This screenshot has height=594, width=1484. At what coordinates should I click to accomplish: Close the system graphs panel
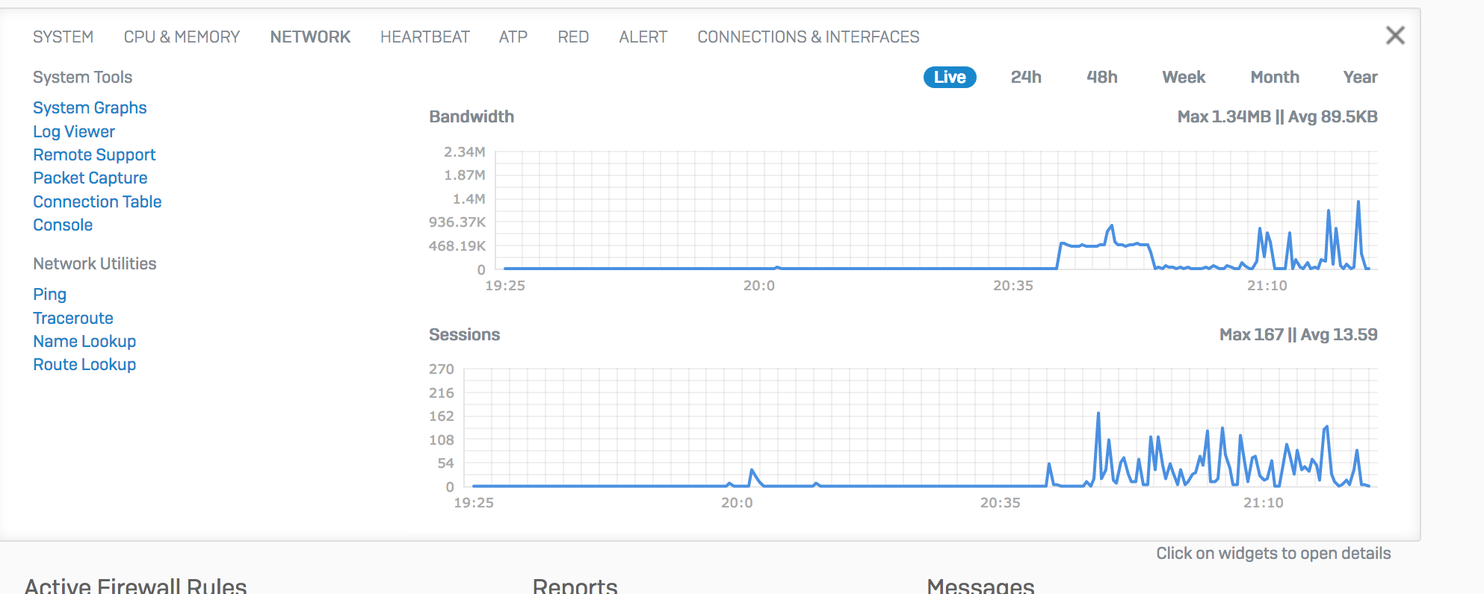pyautogui.click(x=1395, y=35)
